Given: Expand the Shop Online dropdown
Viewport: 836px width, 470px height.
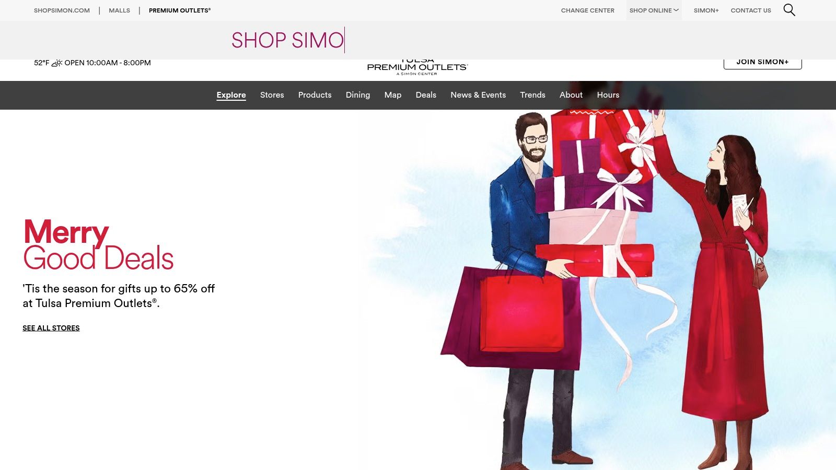Looking at the screenshot, I should 654,10.
